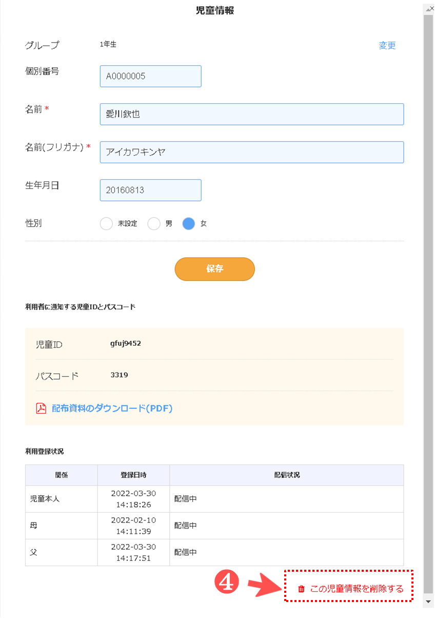Click into the 名前 field showing 愛川欽也
435x618 pixels.
click(x=251, y=114)
